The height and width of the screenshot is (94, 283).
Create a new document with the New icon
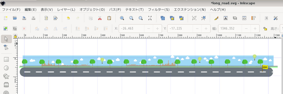coord(6,18)
